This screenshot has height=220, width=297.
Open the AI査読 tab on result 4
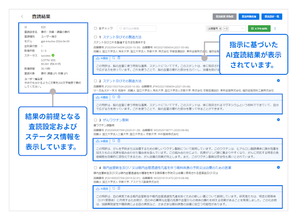point(102,189)
